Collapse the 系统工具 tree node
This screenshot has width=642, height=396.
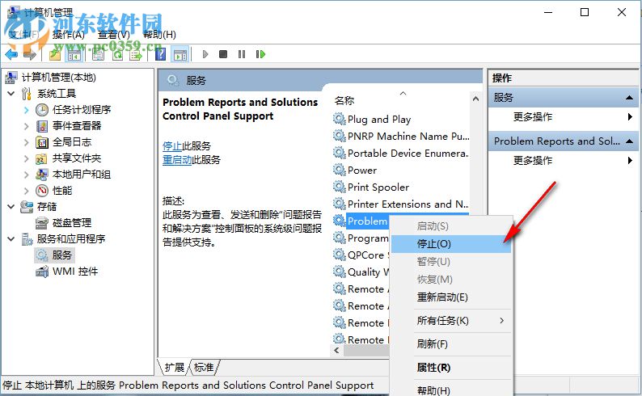11,94
